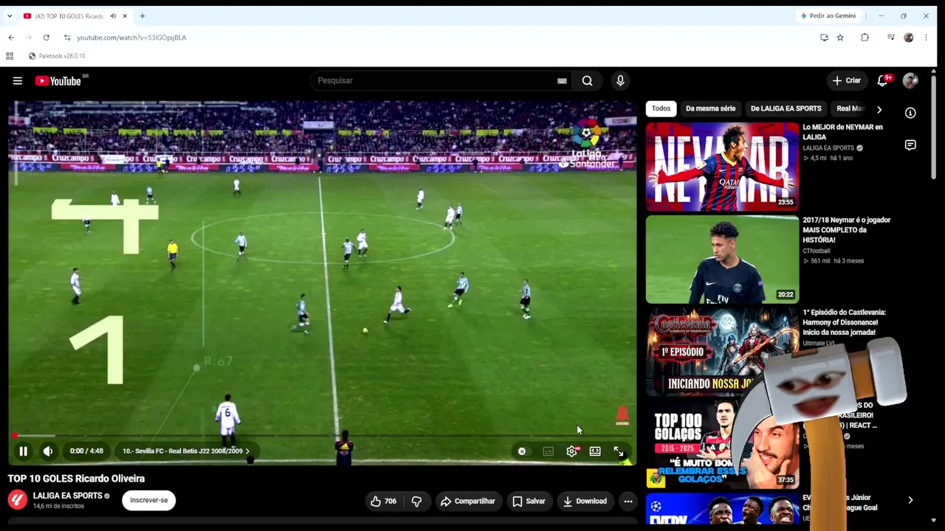Mute the video volume
Screen dimensions: 945x531
click(x=48, y=451)
